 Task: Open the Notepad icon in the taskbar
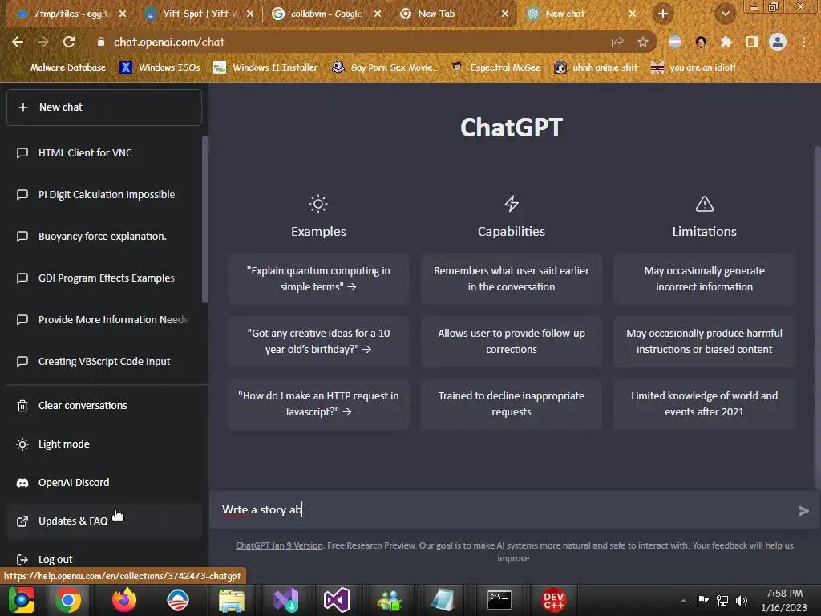tap(443, 600)
